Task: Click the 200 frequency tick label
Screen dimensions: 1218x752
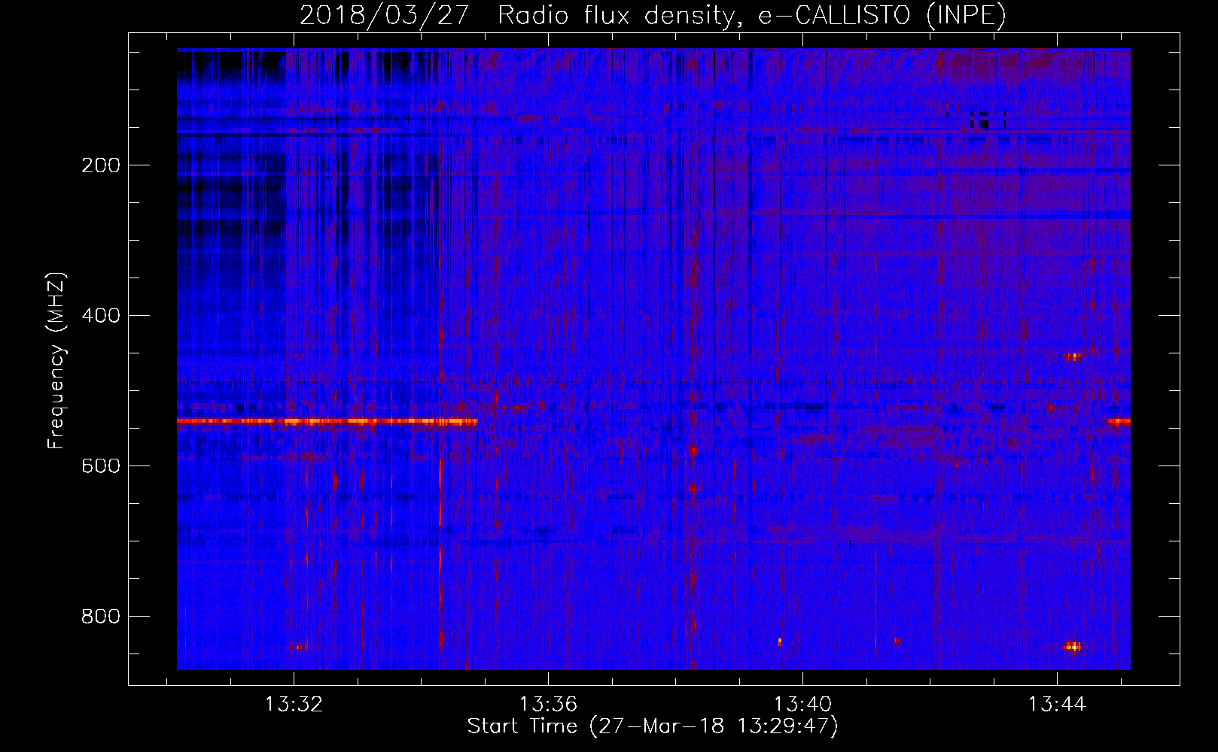Action: [x=101, y=165]
